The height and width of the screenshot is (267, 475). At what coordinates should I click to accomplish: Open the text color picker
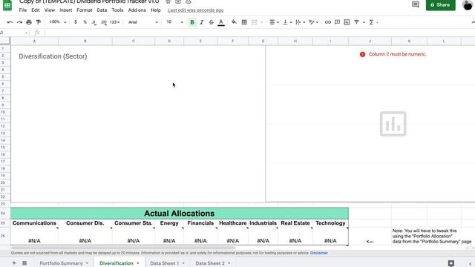tap(221, 22)
